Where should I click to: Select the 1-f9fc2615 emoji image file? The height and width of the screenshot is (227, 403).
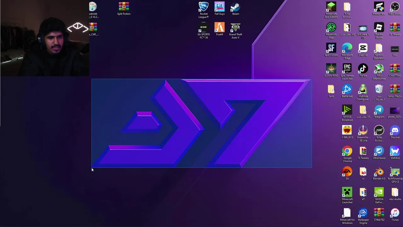click(347, 132)
